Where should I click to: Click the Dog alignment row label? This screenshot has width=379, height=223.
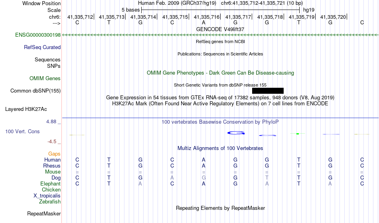click(x=56, y=178)
